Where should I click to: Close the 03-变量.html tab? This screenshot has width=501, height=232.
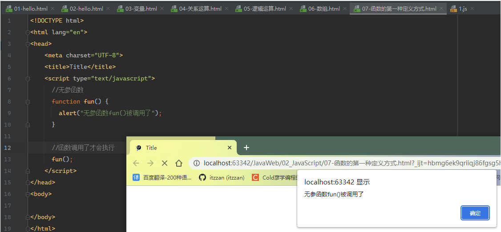(x=162, y=8)
